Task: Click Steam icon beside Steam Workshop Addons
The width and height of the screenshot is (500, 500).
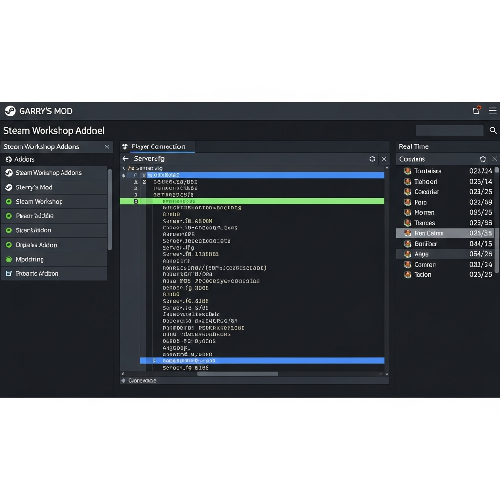Action: click(9, 173)
